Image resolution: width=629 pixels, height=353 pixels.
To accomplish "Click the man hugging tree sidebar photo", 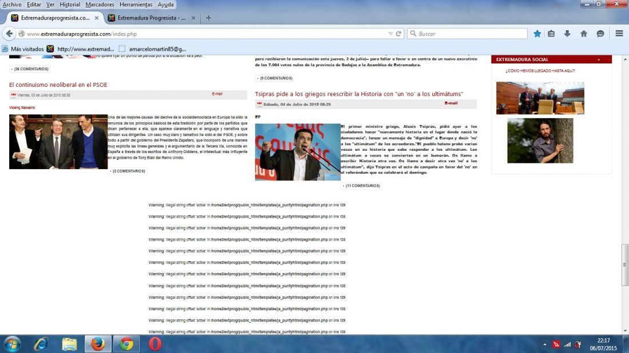I will point(540,141).
